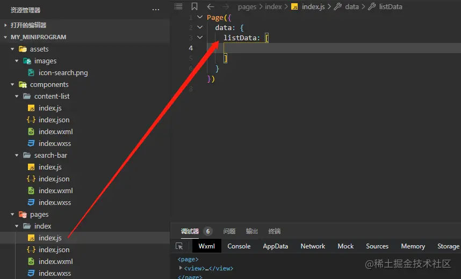Screen dimensions: 461x279
Task: Click the images folder icon
Action: pos(27,61)
